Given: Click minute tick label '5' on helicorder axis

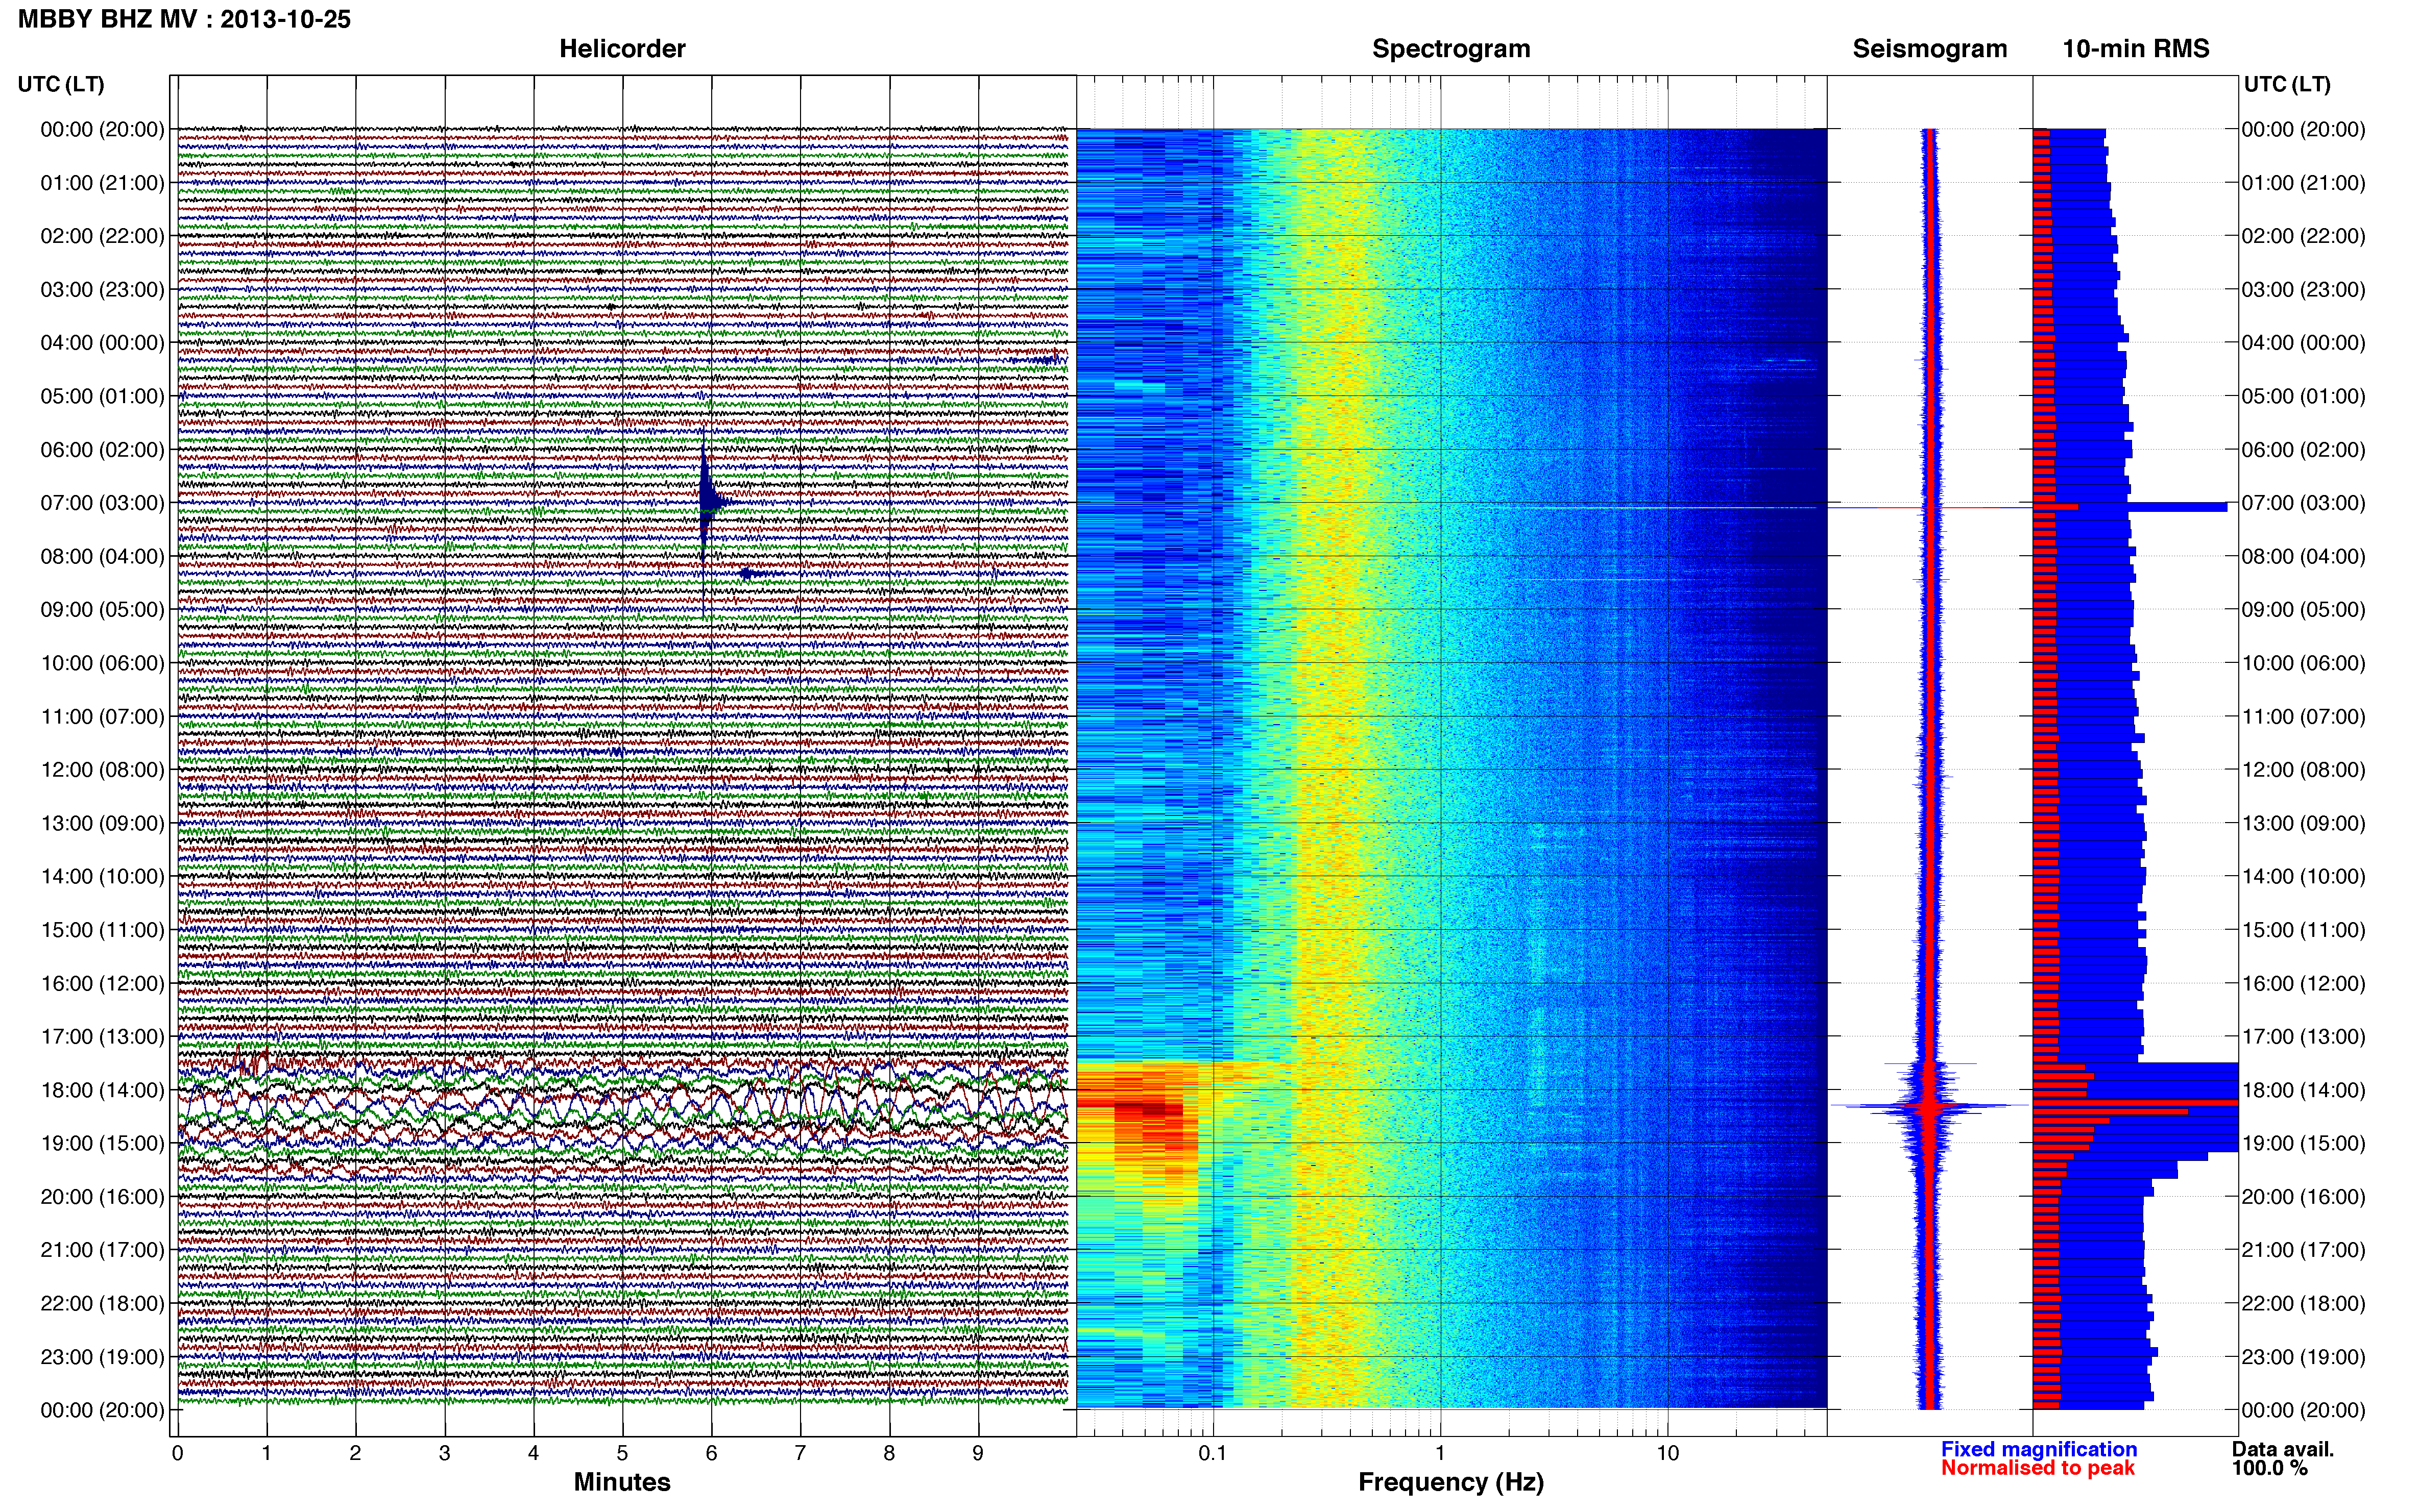Looking at the screenshot, I should 622,1454.
